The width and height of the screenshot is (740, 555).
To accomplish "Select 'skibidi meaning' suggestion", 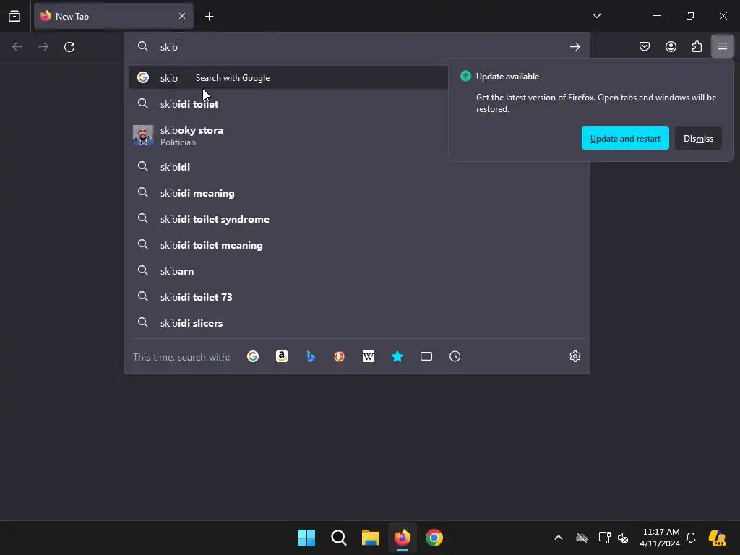I will [x=356, y=192].
